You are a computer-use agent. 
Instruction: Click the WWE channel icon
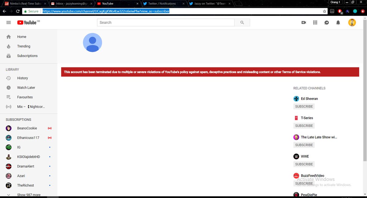pos(296,156)
